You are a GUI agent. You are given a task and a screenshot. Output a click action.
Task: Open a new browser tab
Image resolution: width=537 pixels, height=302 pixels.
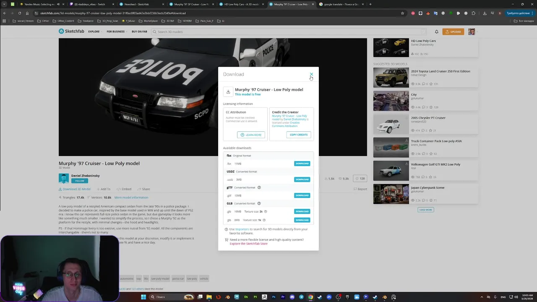point(370,4)
